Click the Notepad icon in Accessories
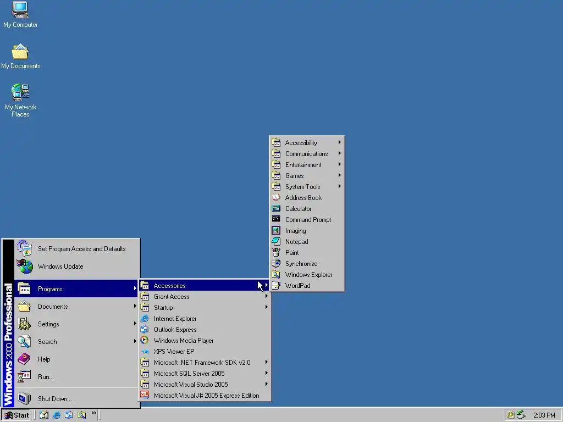 tap(276, 242)
